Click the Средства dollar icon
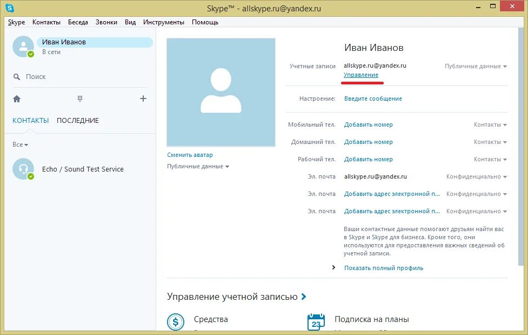 click(x=176, y=321)
